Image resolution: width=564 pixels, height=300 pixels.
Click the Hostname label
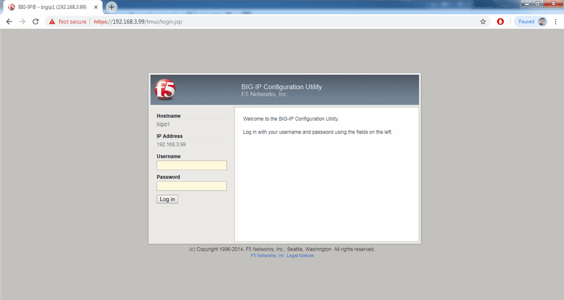pyautogui.click(x=169, y=116)
